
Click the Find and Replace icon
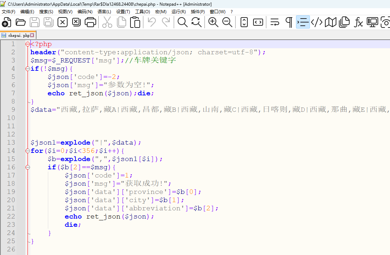pyautogui.click(x=196, y=22)
